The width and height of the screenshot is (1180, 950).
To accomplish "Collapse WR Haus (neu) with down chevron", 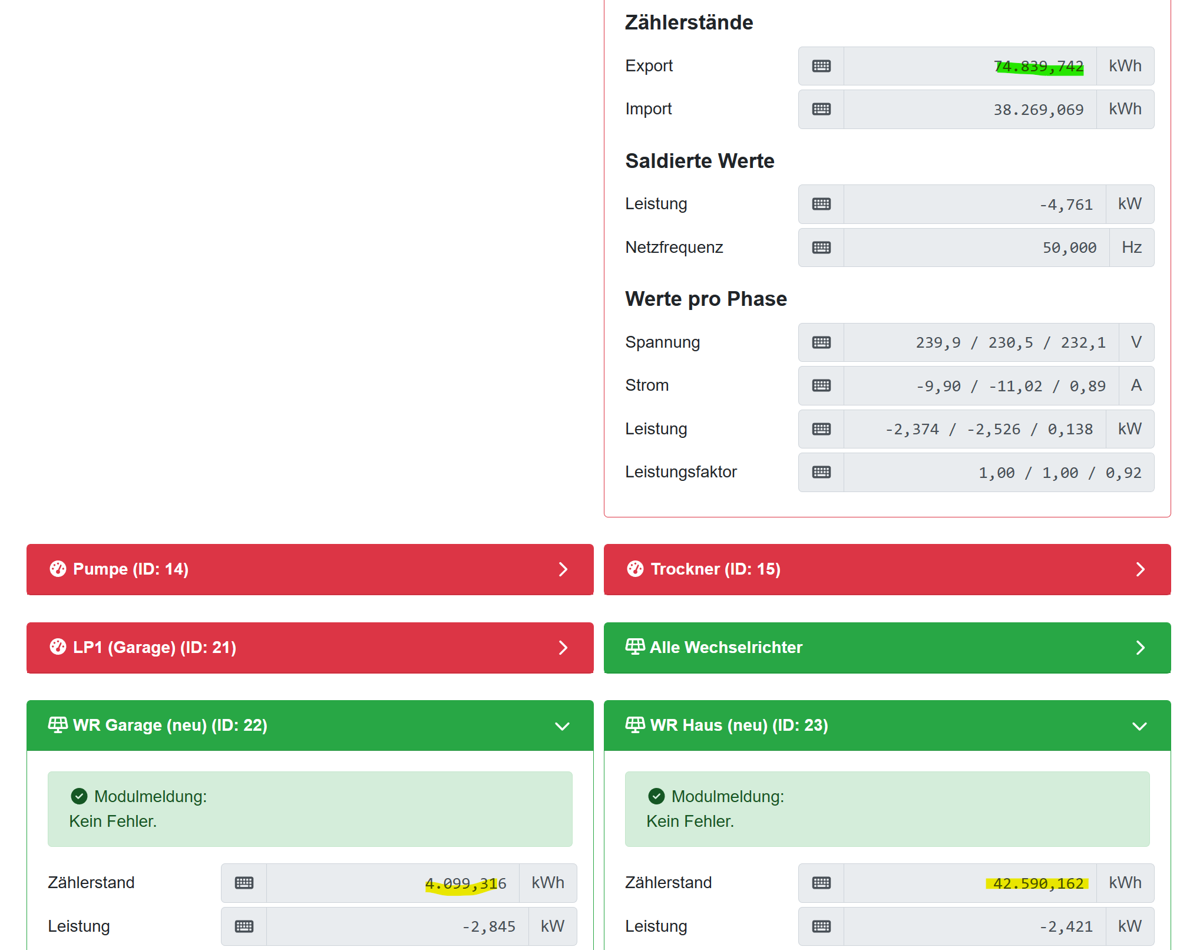I will (1140, 726).
